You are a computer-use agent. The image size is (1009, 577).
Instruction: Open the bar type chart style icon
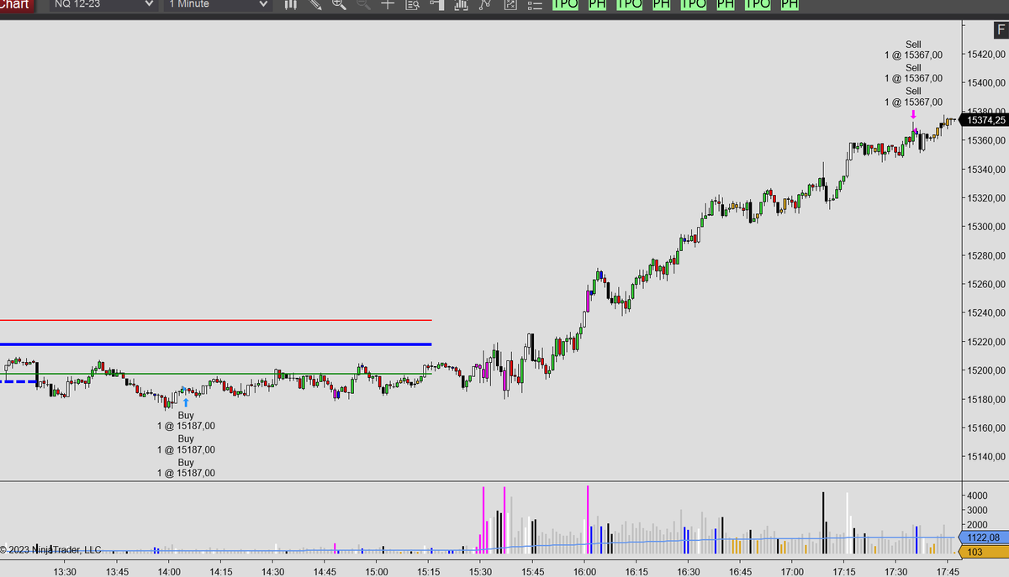[x=291, y=5]
